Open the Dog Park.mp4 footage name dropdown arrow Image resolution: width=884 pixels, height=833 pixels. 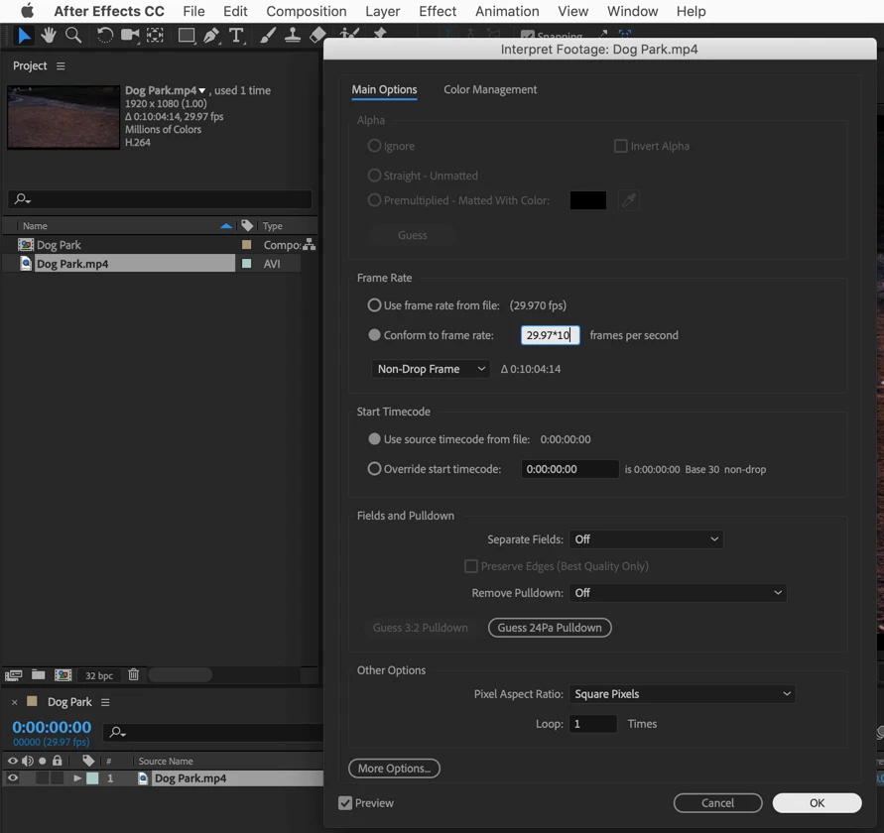pyautogui.click(x=201, y=91)
